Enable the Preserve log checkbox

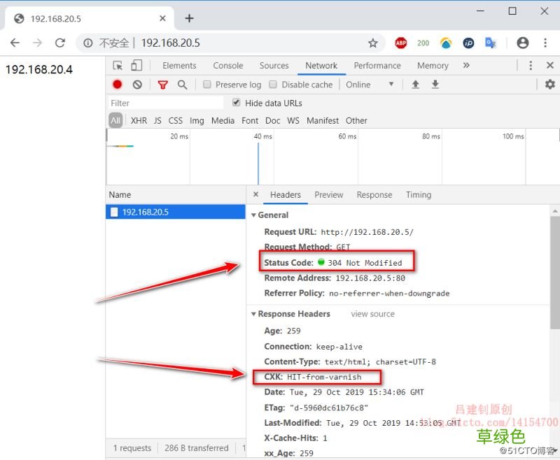206,85
